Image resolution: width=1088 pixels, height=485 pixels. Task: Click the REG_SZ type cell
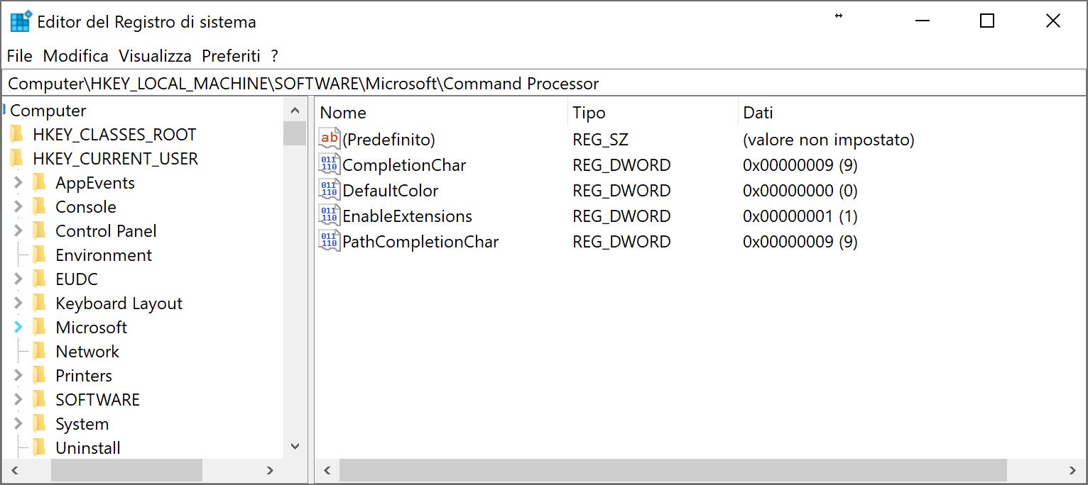600,140
